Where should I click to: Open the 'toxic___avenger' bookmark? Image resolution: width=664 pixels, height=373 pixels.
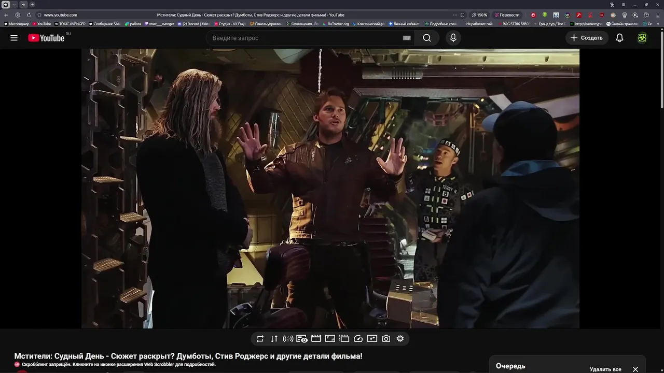pos(160,24)
